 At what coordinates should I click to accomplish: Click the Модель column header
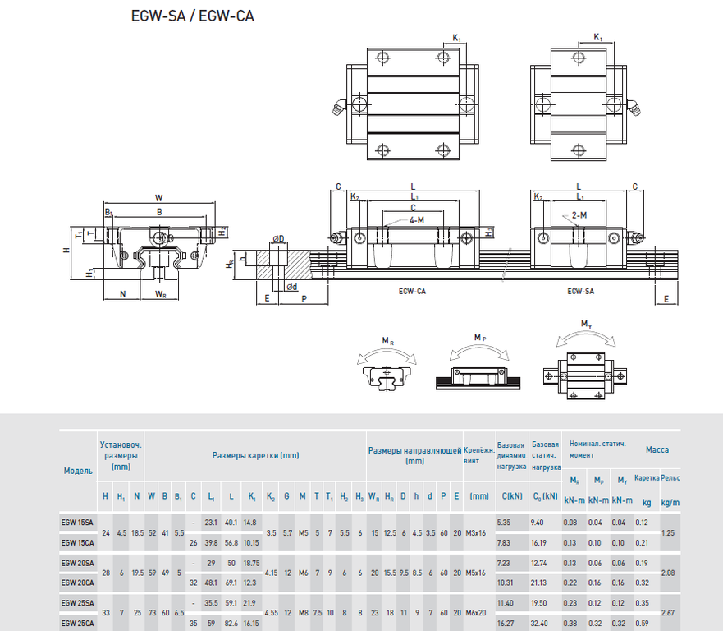(x=78, y=471)
